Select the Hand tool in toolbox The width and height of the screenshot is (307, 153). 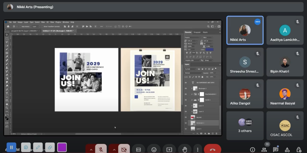[7, 104]
